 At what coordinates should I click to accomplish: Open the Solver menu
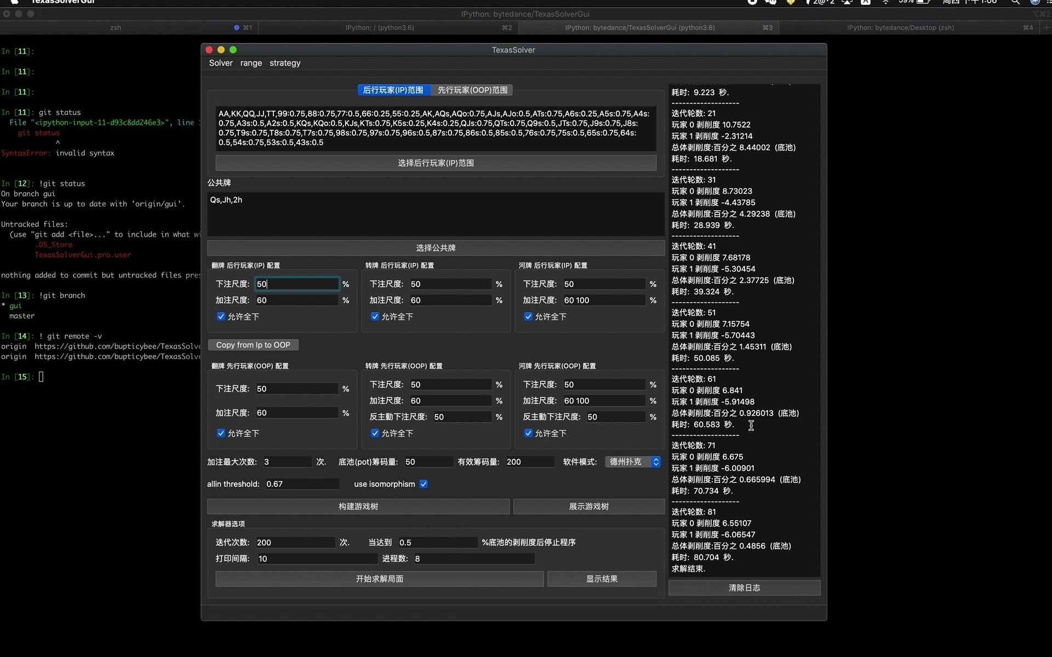(x=221, y=63)
